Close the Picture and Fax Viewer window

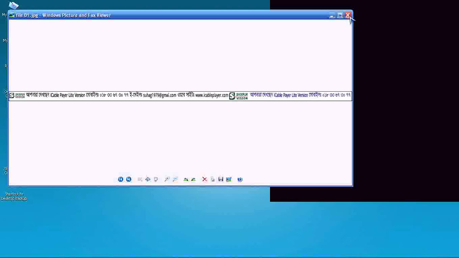click(347, 15)
